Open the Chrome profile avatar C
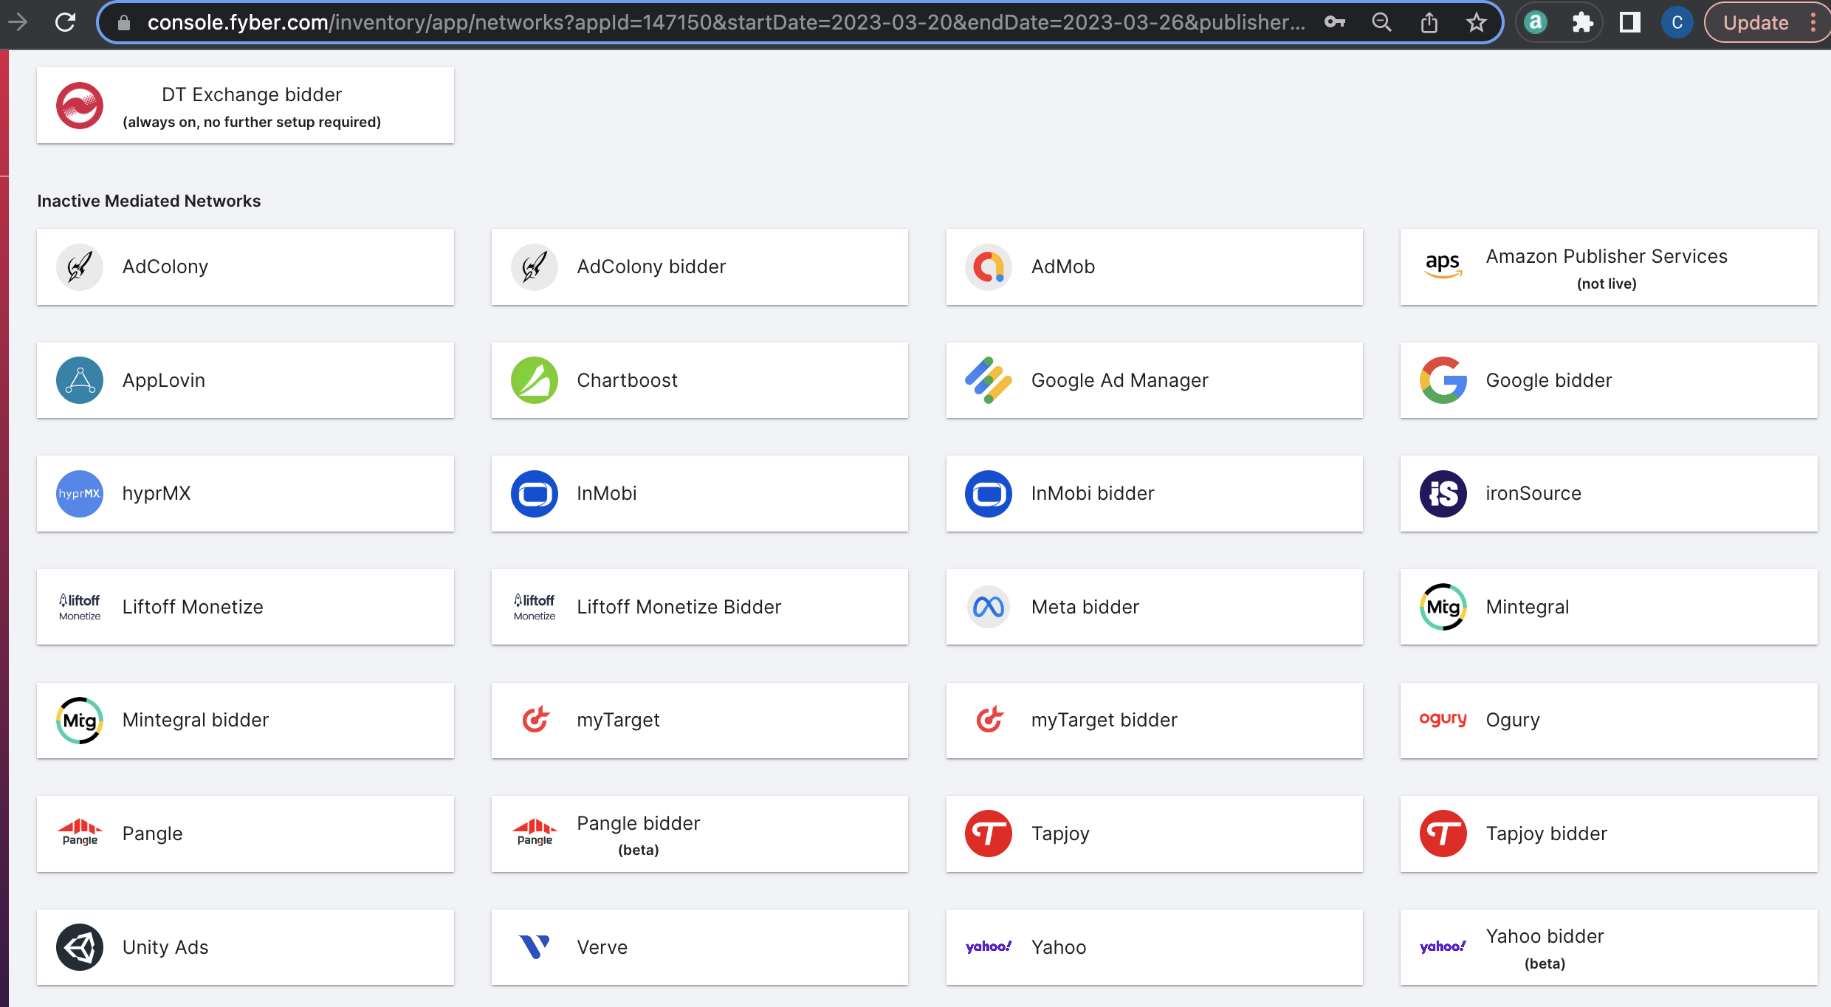Viewport: 1831px width, 1007px height. point(1677,22)
